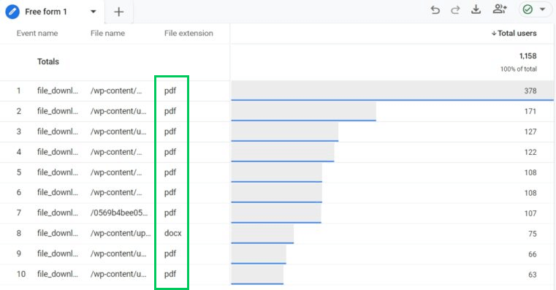Click the File extension column header

(x=188, y=34)
